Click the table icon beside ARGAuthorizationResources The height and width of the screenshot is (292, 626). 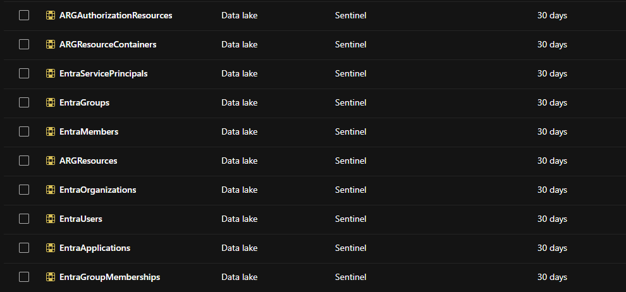pos(51,16)
